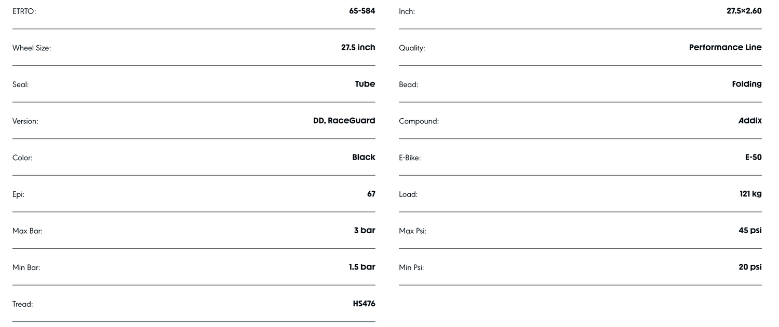Click the Epi value 67

coord(371,194)
